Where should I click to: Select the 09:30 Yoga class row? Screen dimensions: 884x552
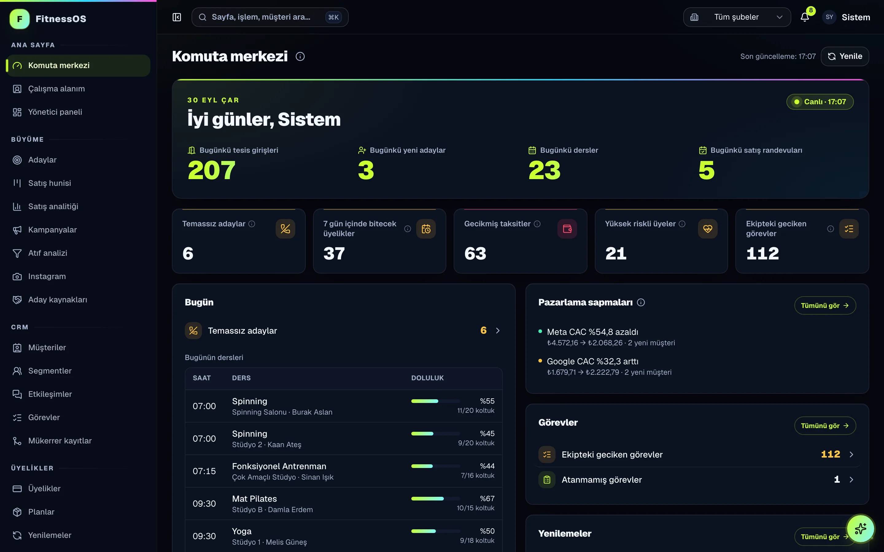point(343,536)
